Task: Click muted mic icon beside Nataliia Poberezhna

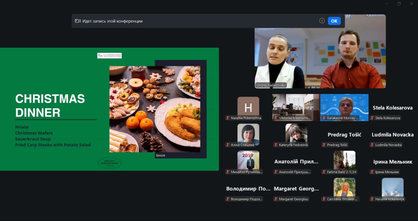Action: coord(228,118)
